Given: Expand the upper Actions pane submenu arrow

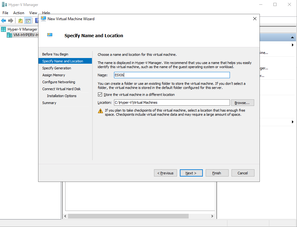Looking at the screenshot, I should pyautogui.click(x=293, y=45).
